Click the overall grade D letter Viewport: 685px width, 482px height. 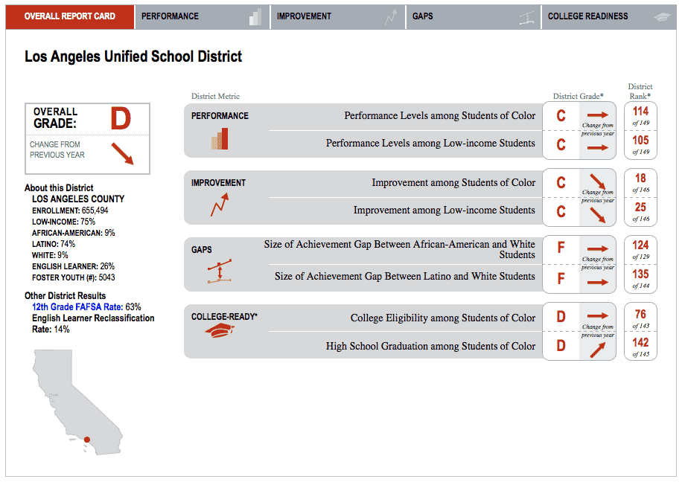point(121,119)
